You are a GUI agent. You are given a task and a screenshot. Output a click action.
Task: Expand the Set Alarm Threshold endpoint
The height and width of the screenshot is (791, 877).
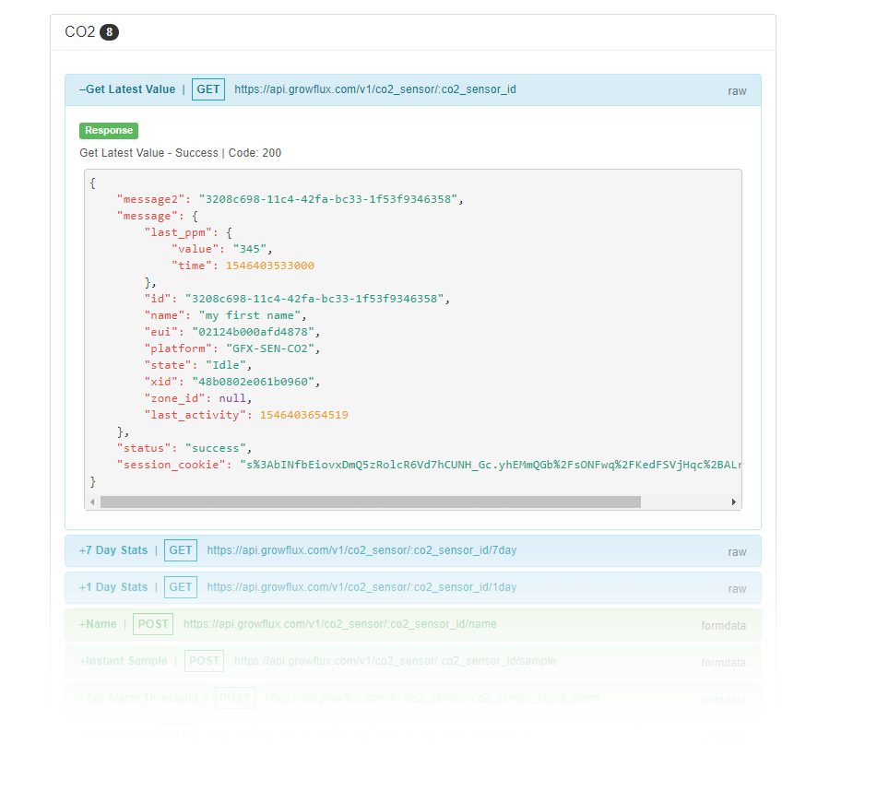pyautogui.click(x=138, y=698)
